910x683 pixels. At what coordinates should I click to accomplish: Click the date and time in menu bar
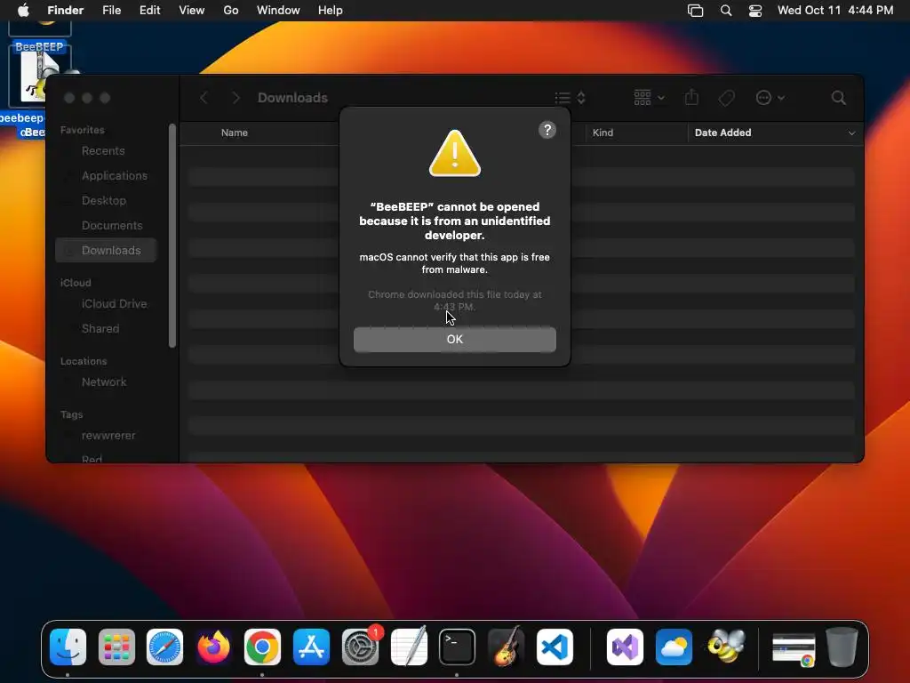pos(835,11)
